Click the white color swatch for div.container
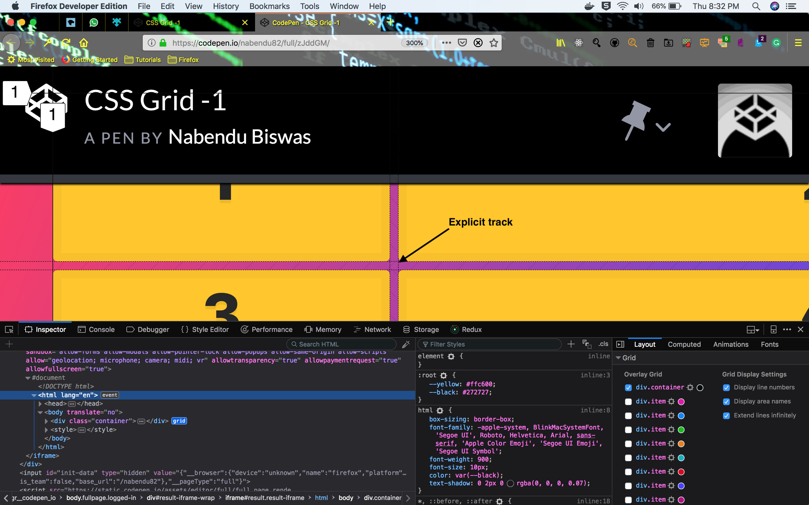809x505 pixels. point(700,388)
